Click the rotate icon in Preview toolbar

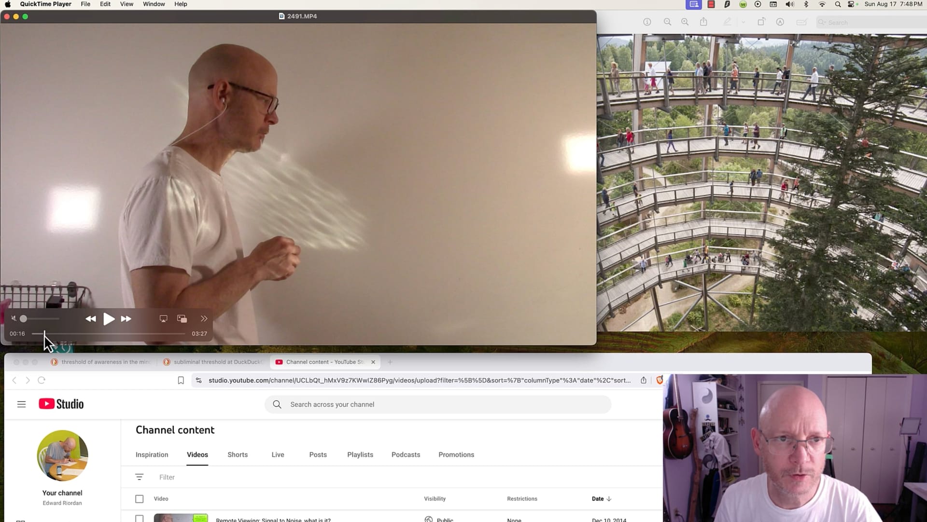(761, 22)
